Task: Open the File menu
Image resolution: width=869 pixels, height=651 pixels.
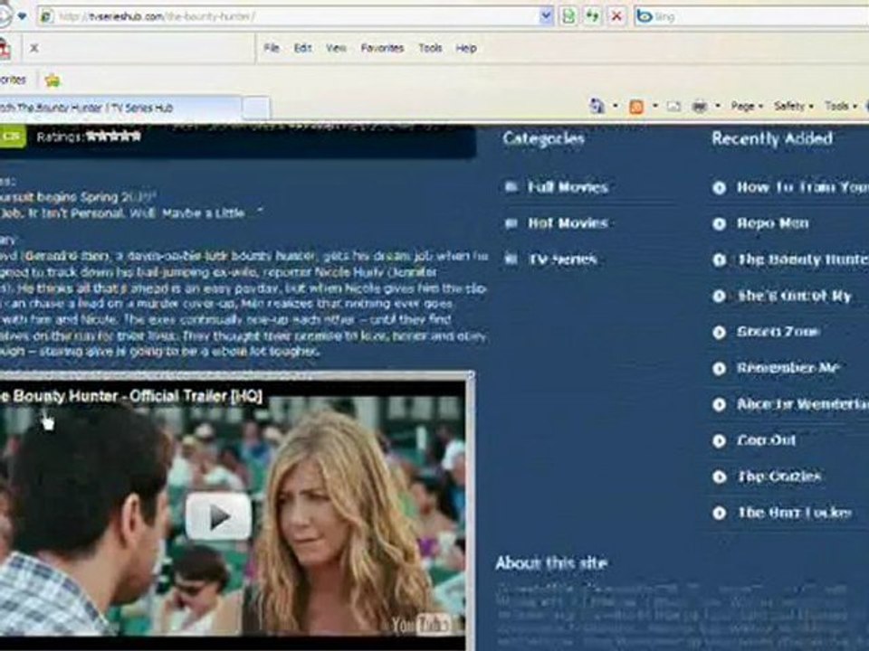Action: pos(272,48)
